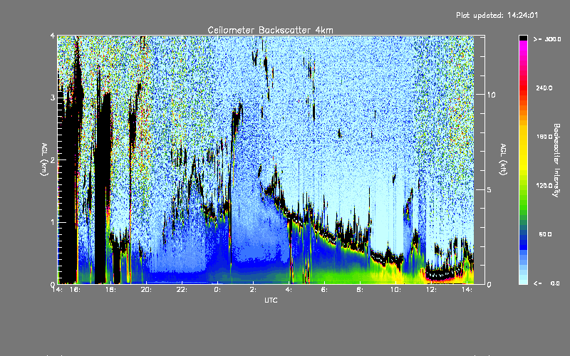Click the "Ceilometer Backscatter 4km" plot title

[x=270, y=30]
